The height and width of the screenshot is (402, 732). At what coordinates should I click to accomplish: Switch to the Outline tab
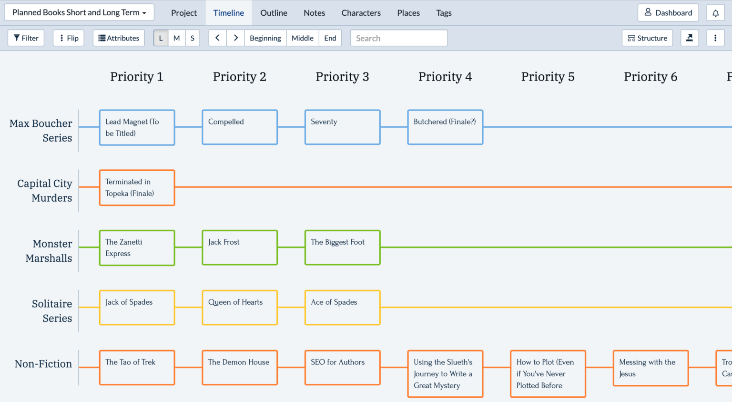(x=274, y=13)
